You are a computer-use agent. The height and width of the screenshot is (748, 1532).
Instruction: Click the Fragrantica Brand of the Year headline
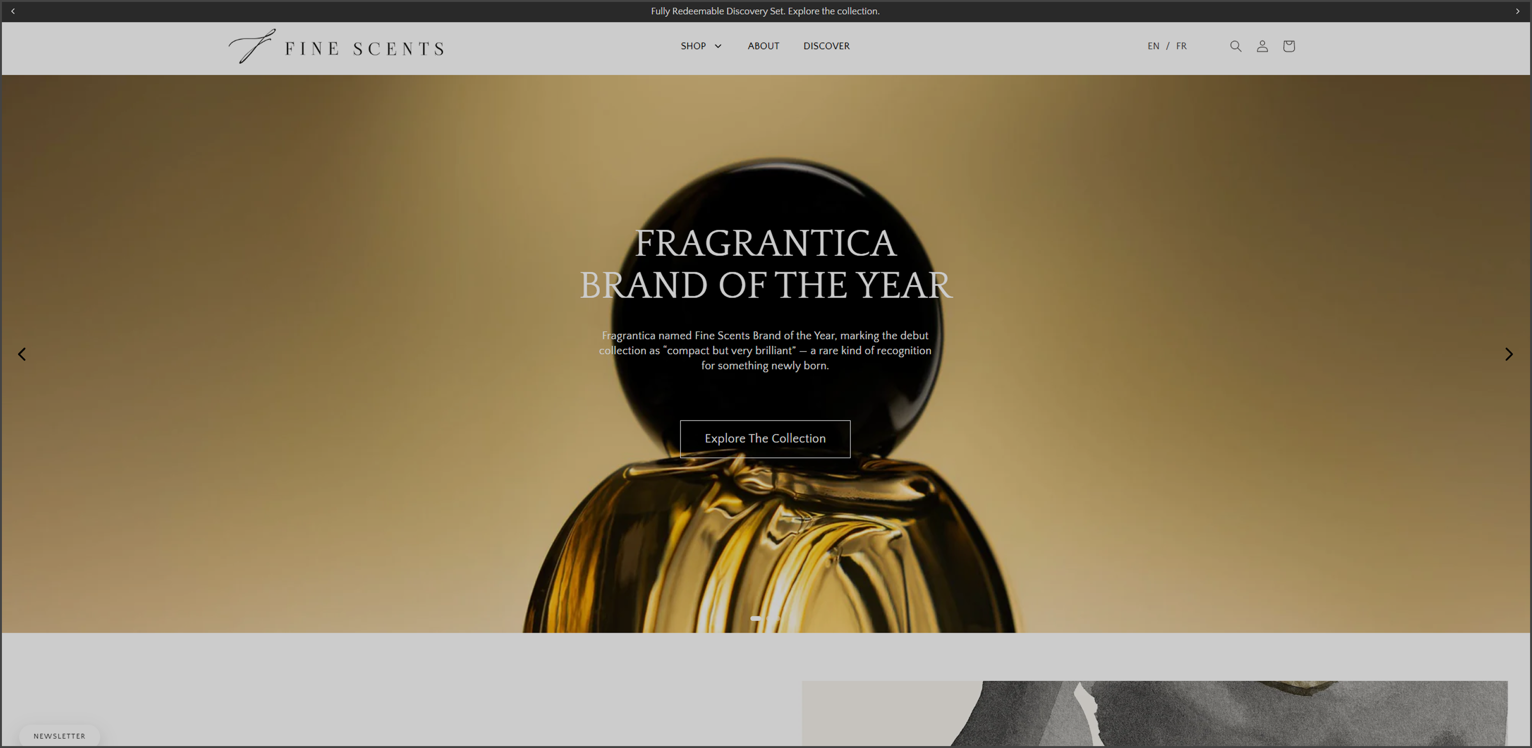click(766, 264)
